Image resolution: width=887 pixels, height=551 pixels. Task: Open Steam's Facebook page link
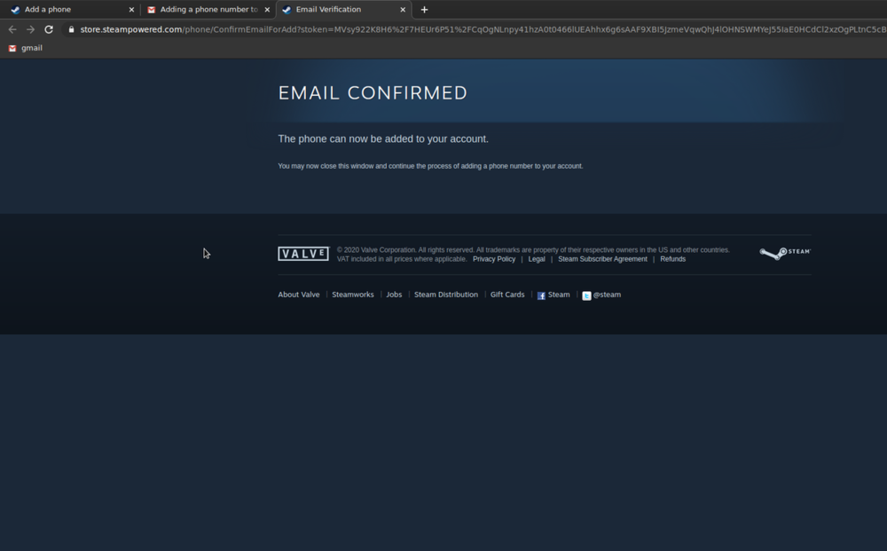(553, 295)
